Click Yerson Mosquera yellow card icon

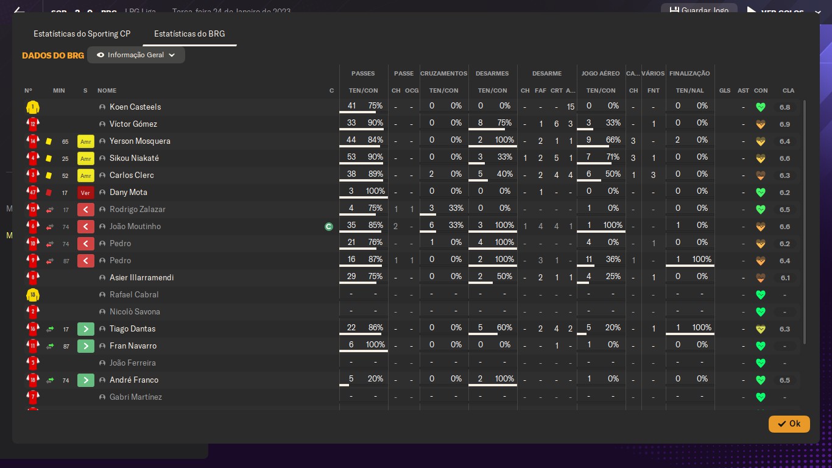49,141
